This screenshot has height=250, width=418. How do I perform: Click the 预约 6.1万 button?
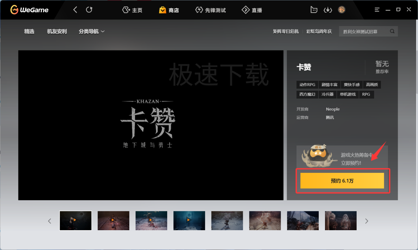click(342, 181)
